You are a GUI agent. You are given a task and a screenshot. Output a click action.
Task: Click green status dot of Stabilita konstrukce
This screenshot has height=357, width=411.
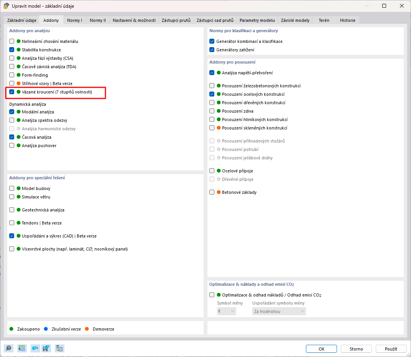[19, 49]
